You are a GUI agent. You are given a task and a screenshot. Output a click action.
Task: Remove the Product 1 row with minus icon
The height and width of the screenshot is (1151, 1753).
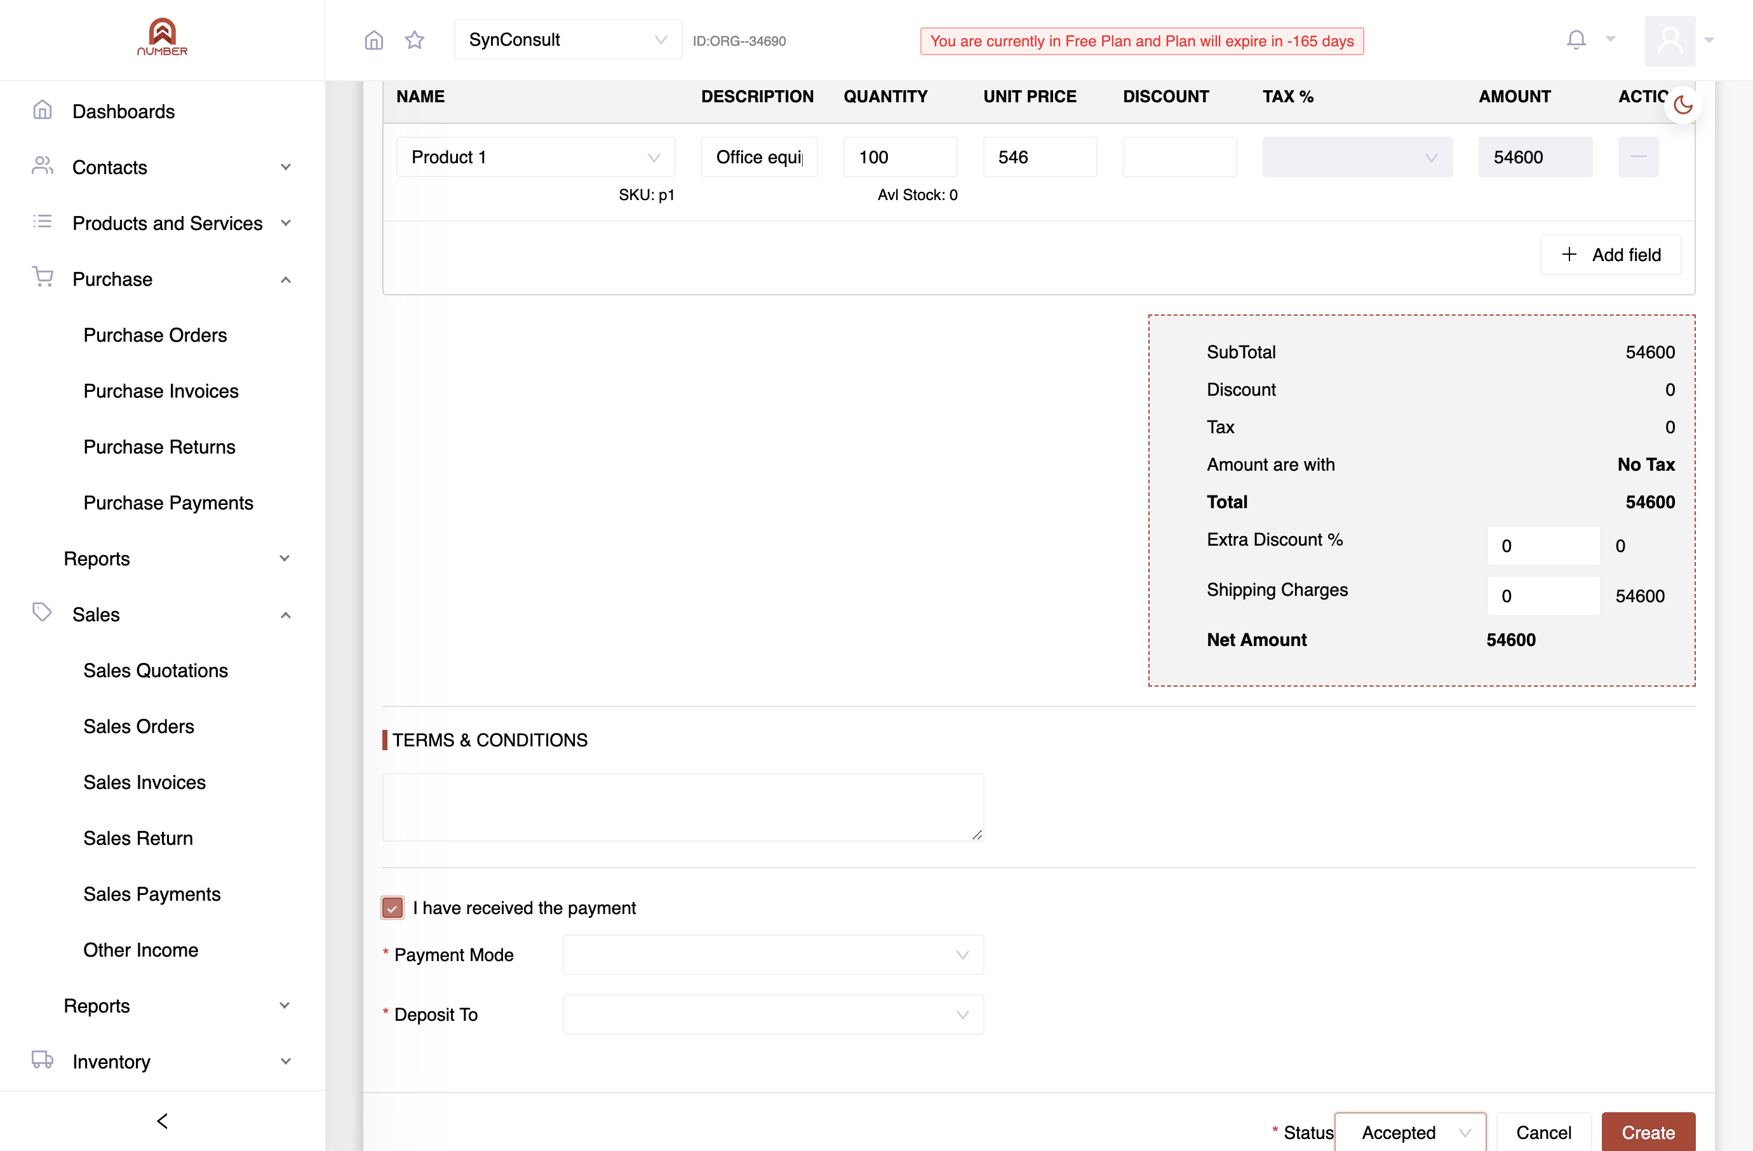(1638, 157)
